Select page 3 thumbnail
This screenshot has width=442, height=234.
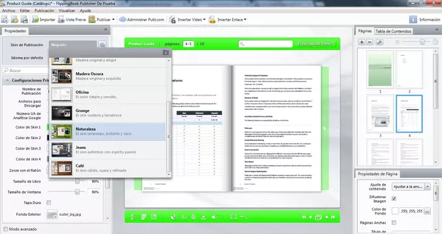tap(380, 114)
